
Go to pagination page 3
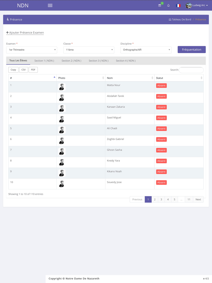[x=161, y=199]
